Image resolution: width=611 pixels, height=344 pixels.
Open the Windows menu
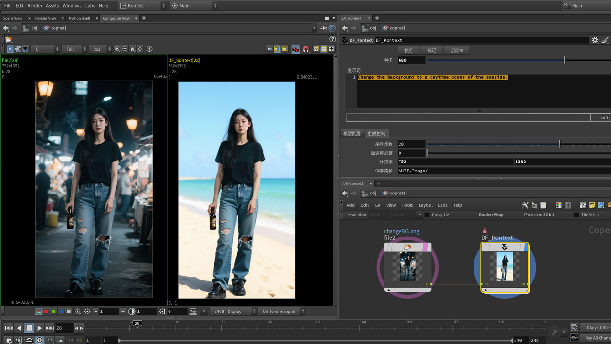click(x=72, y=6)
